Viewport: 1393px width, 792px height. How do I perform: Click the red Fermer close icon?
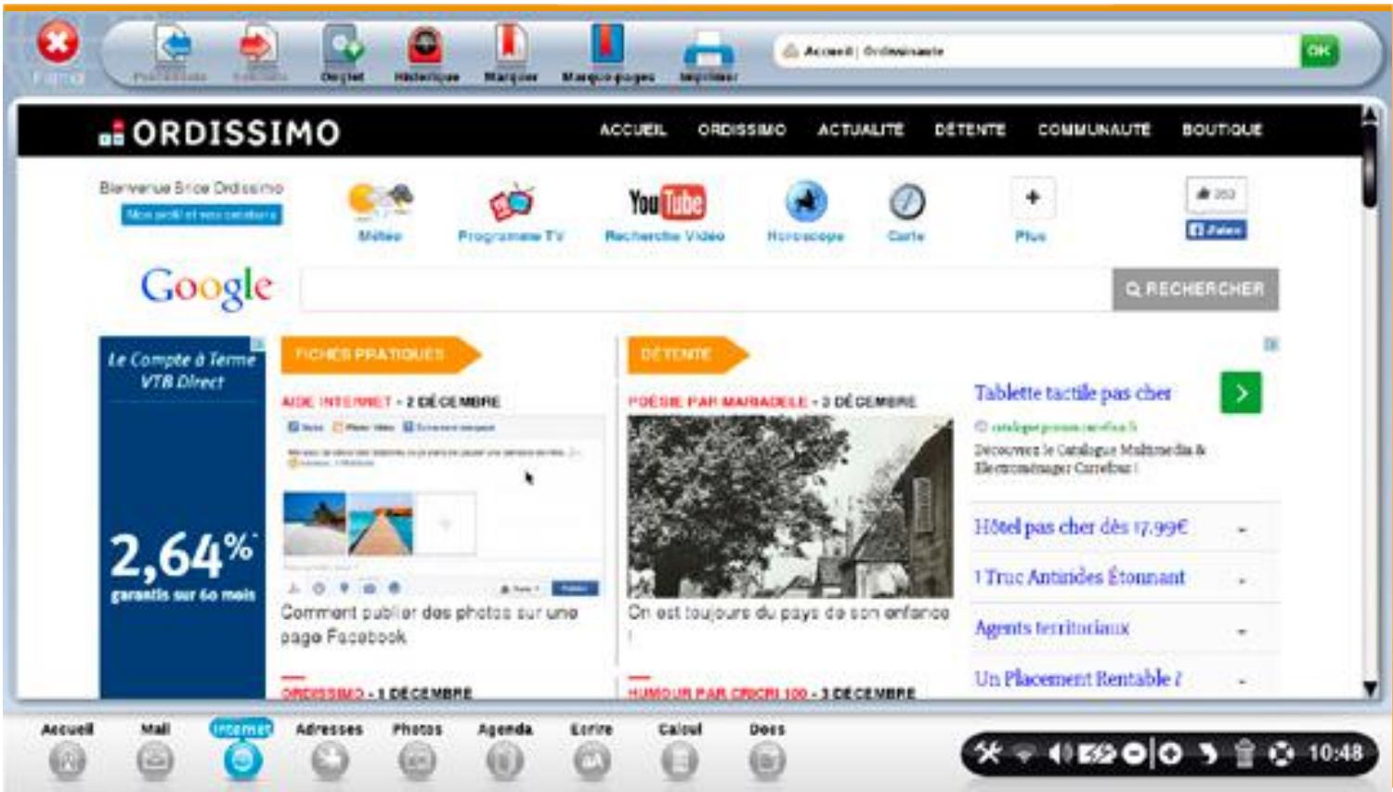[58, 43]
